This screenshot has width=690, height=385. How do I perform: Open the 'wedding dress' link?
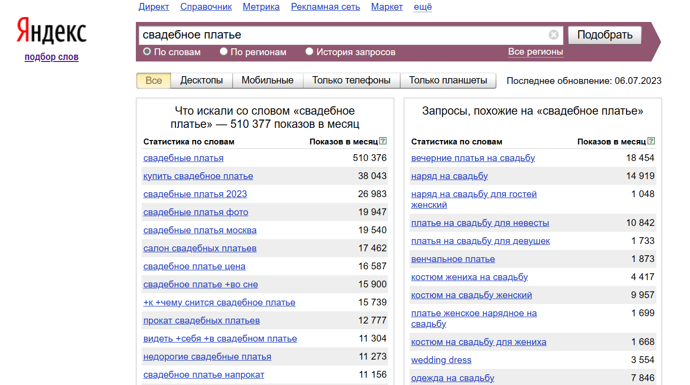point(441,360)
